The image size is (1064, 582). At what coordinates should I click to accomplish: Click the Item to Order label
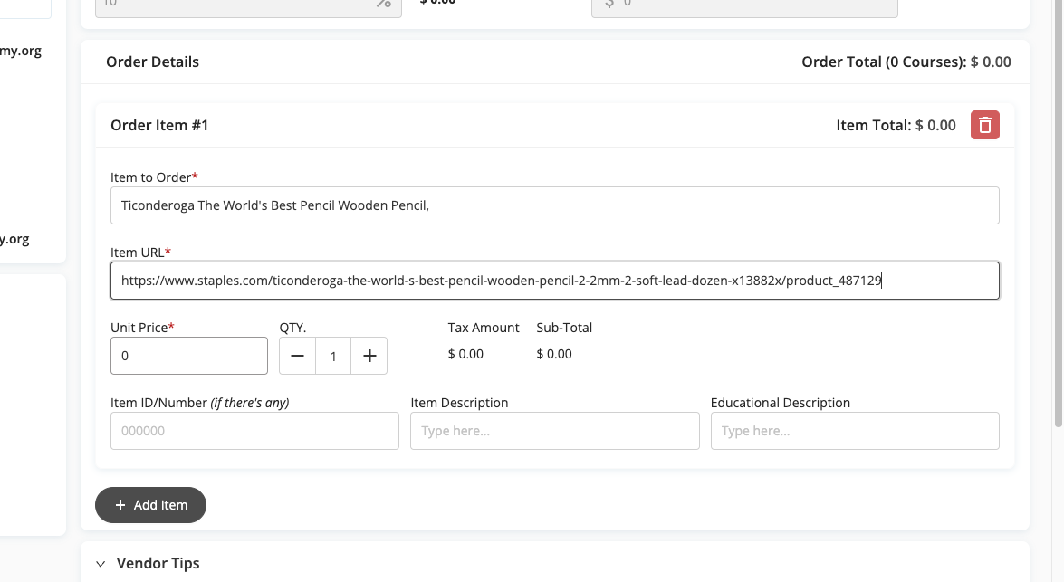point(154,177)
